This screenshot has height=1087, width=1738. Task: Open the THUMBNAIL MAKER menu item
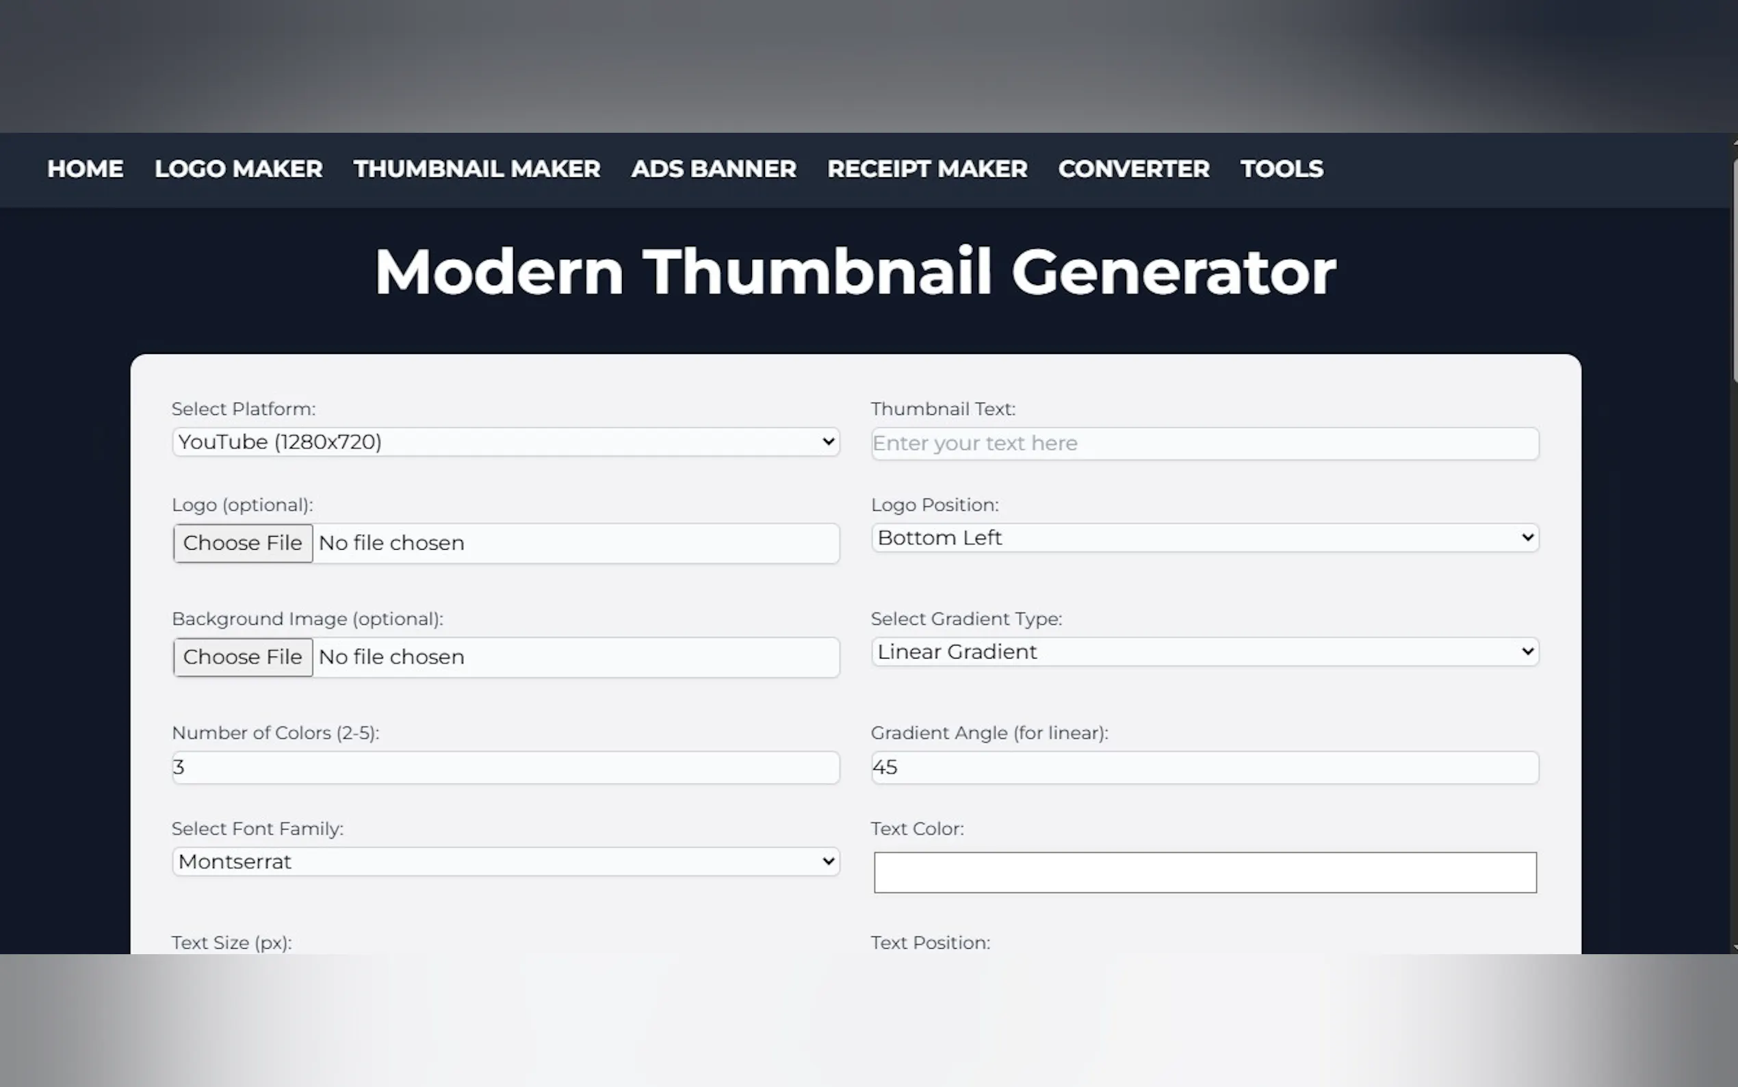[x=476, y=169]
